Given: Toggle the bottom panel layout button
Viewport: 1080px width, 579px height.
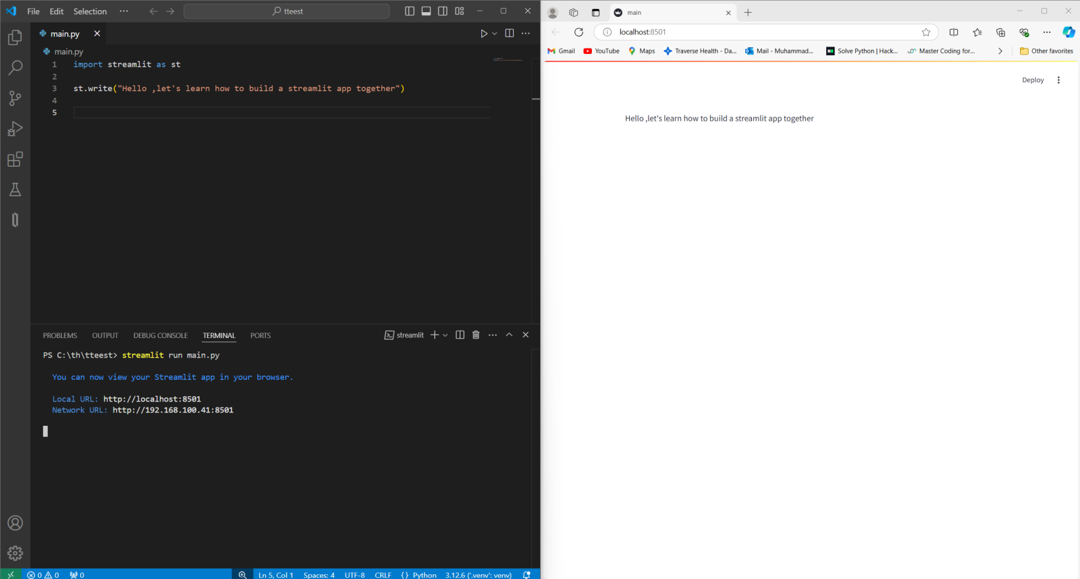Looking at the screenshot, I should tap(426, 11).
